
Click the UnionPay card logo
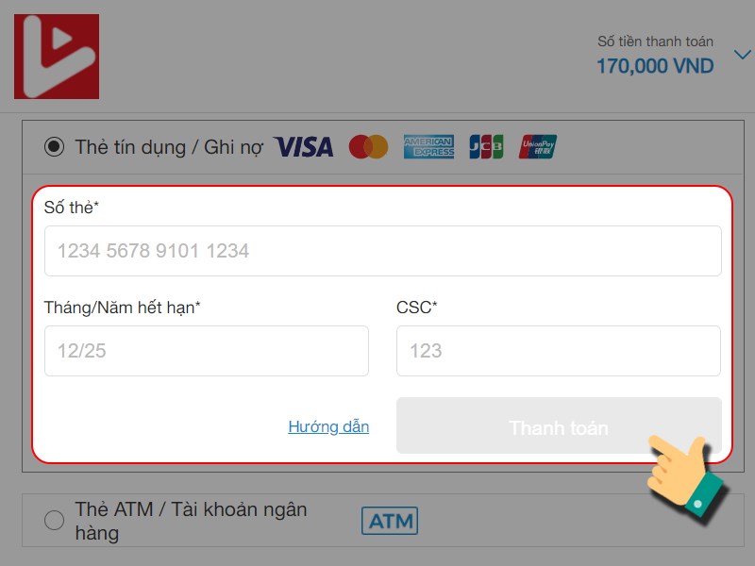tap(537, 147)
